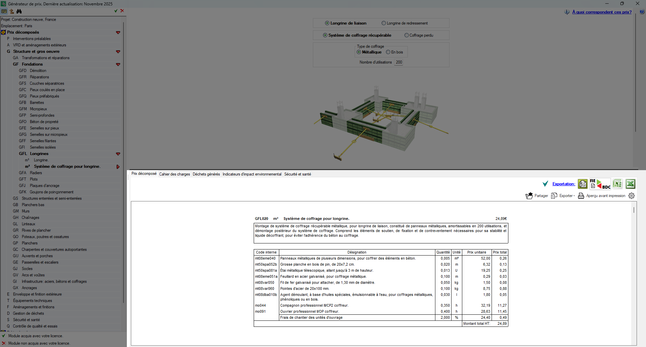Collapse the Fondations chapter arrow
The height and width of the screenshot is (347, 646).
coord(118,65)
